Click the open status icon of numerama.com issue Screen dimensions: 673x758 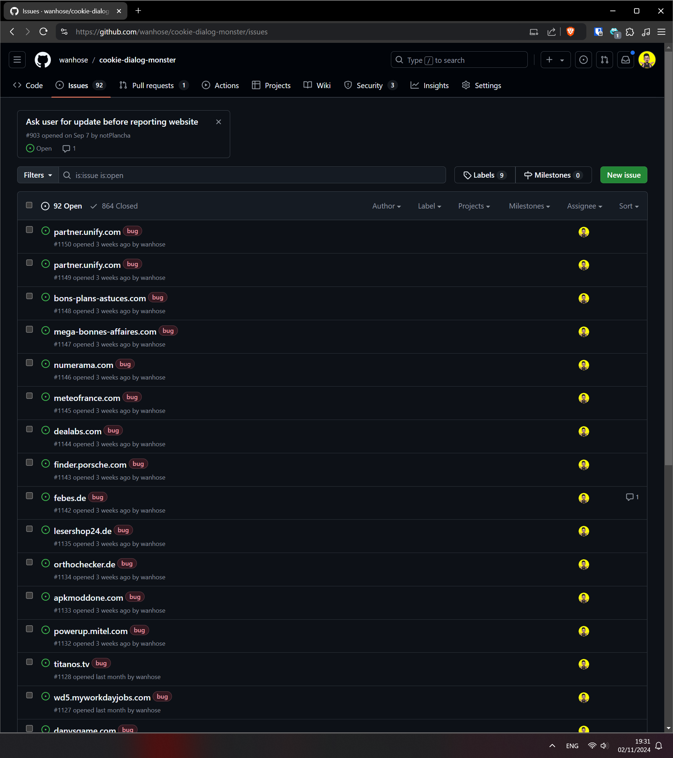46,364
